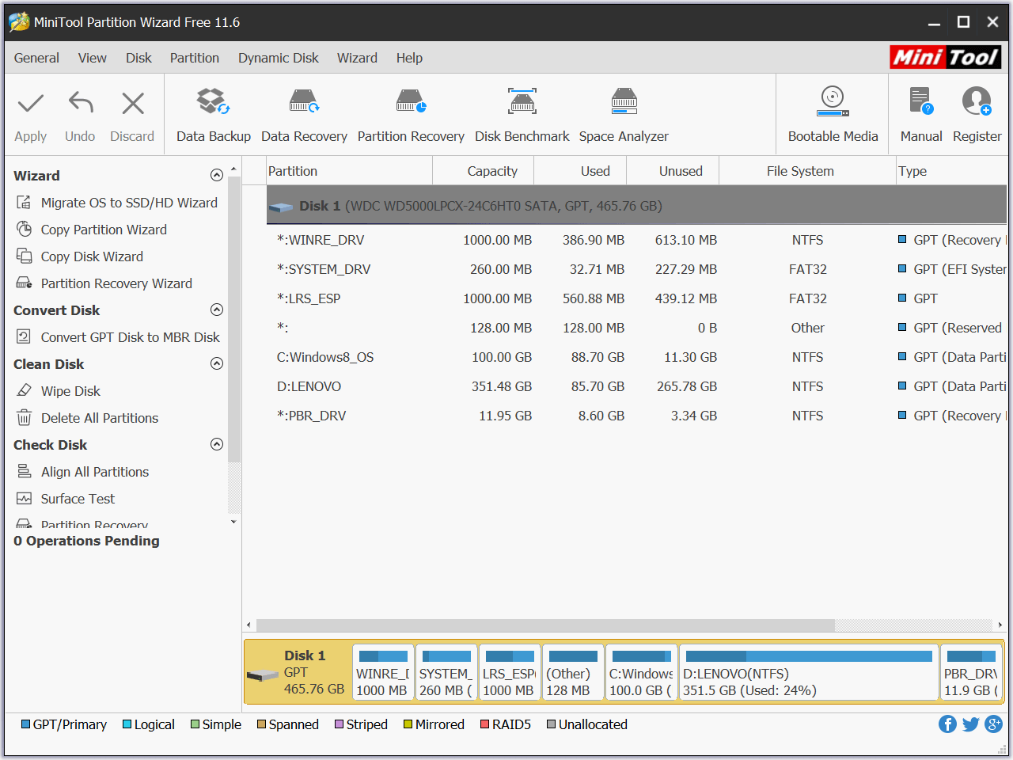
Task: Select the D:LENOVO partition row
Action: [x=636, y=386]
